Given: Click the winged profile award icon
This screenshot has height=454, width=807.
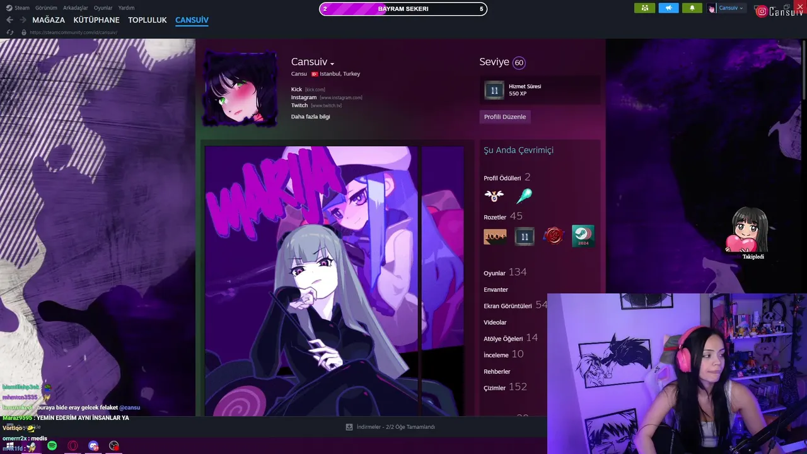Looking at the screenshot, I should pos(494,196).
